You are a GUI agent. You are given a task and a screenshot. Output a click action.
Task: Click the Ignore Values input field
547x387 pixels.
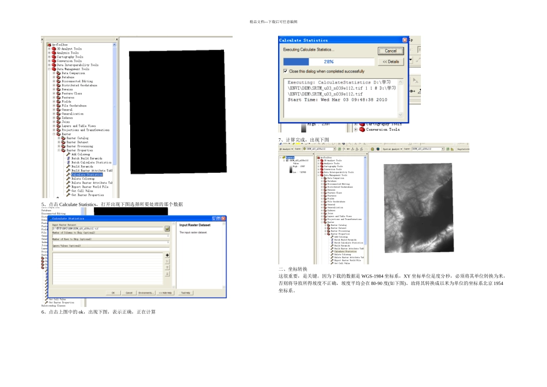pos(111,249)
